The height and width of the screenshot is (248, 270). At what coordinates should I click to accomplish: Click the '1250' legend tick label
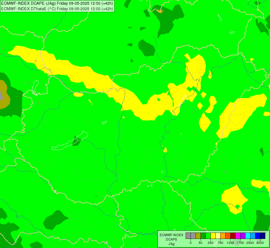[230, 243]
